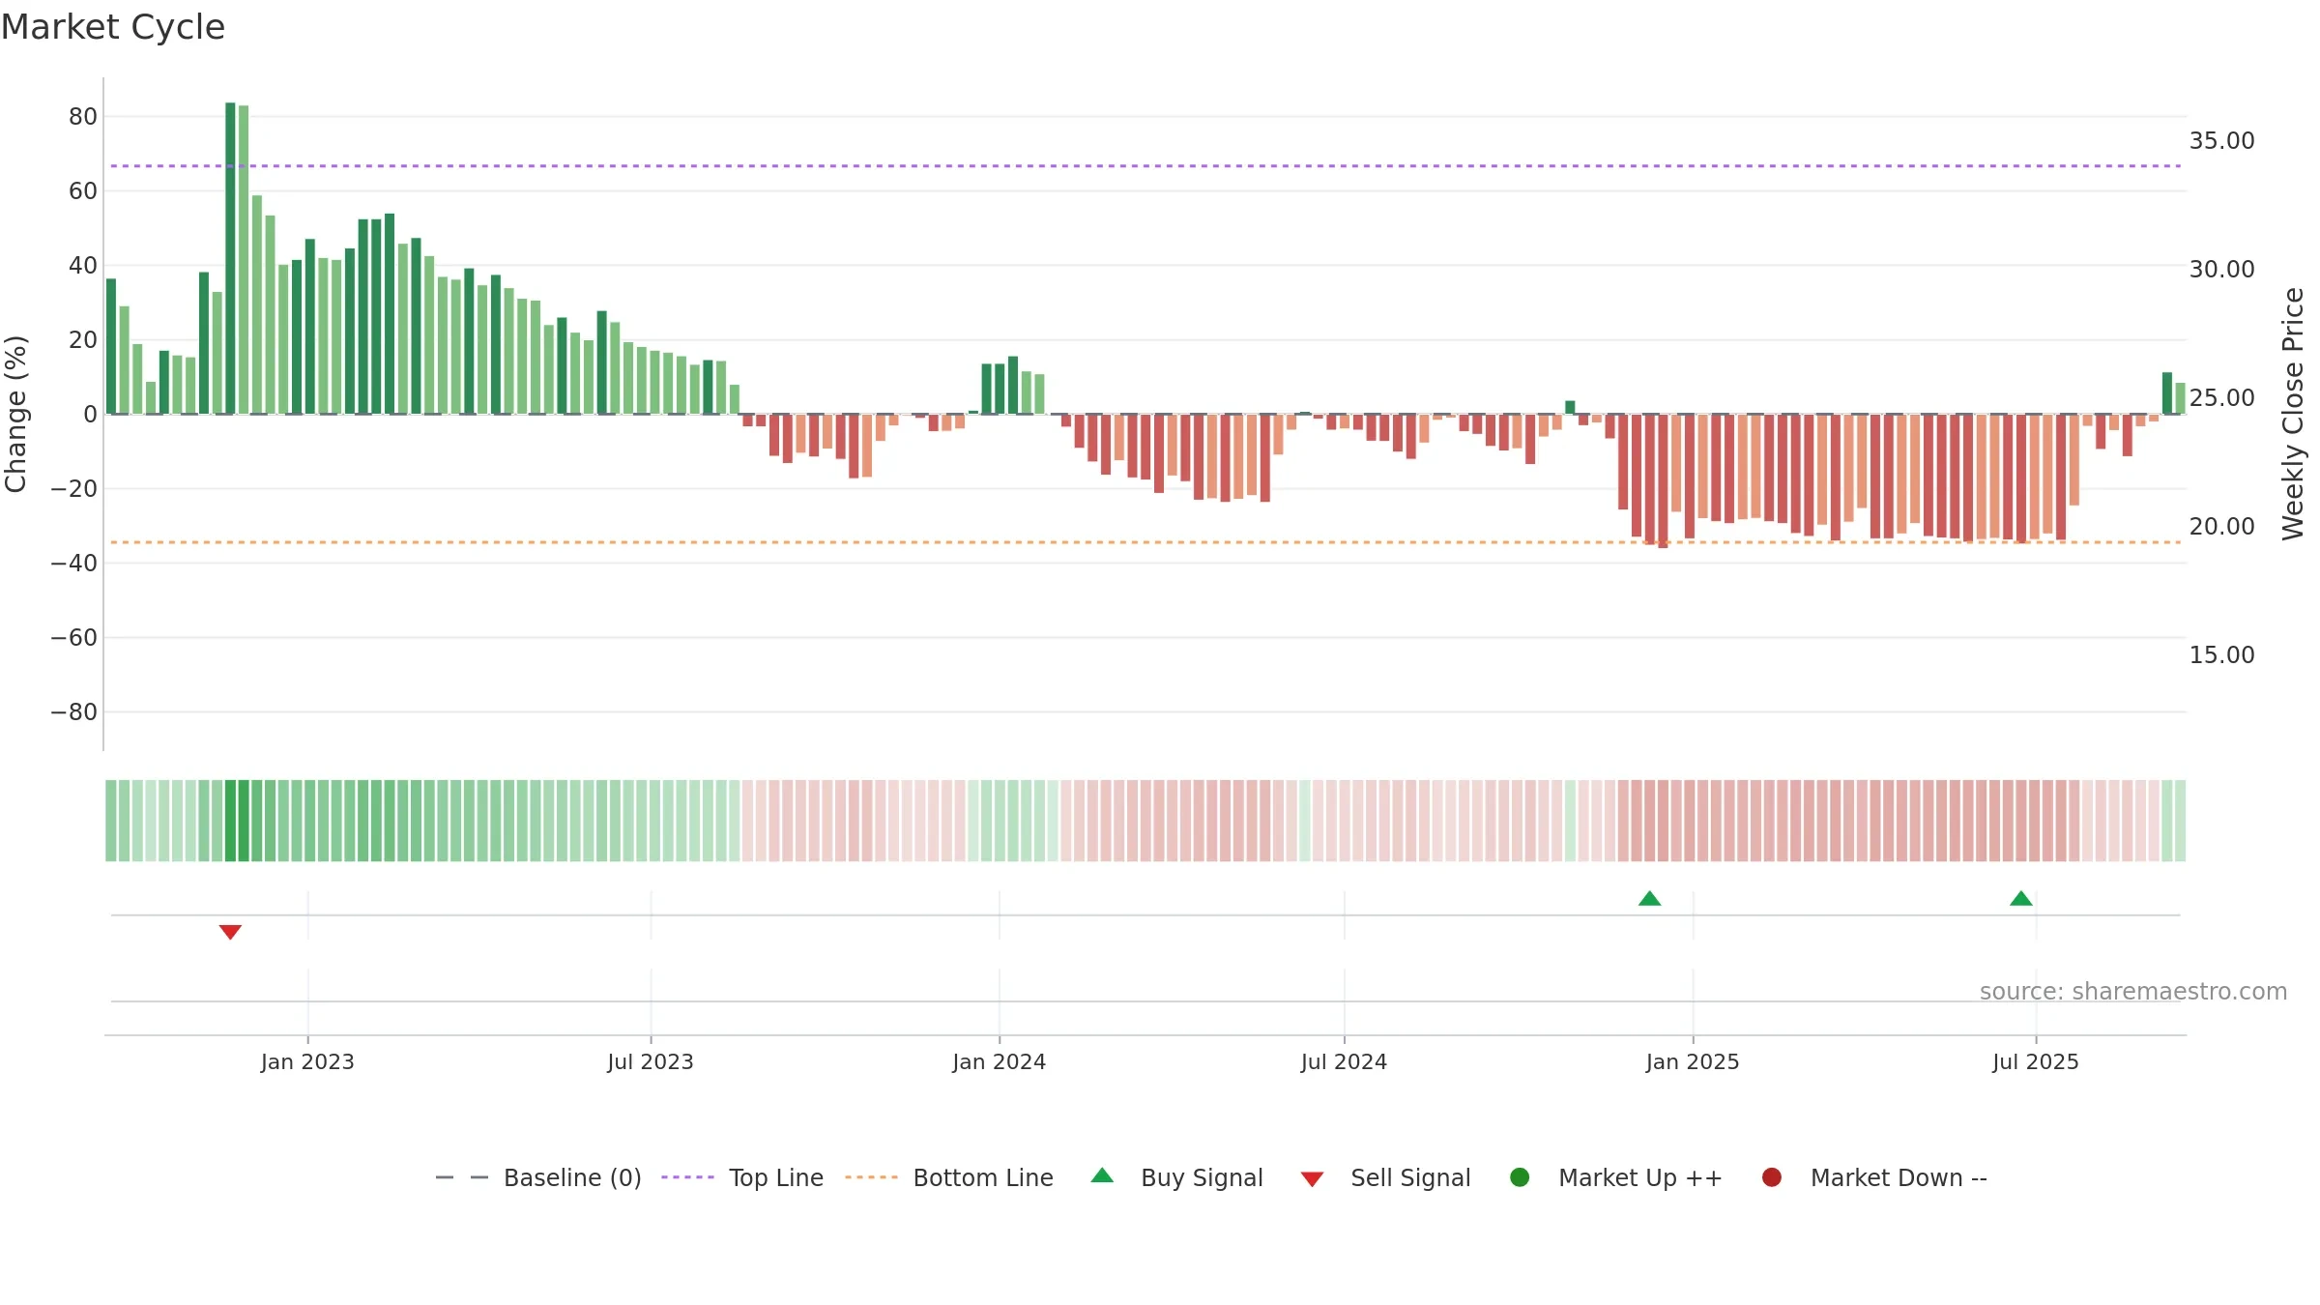Click the red Sell Signal triangle marker

(230, 932)
